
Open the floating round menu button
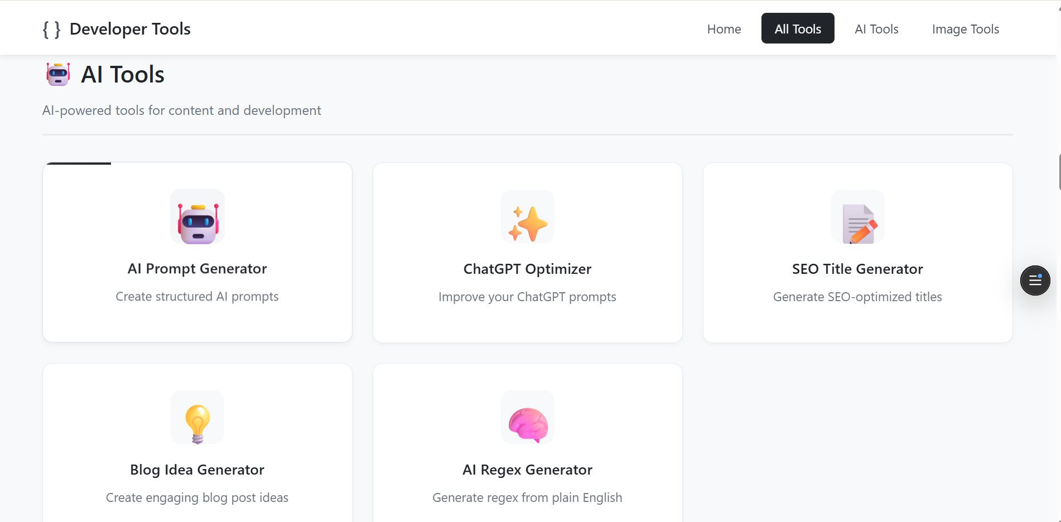tap(1035, 281)
